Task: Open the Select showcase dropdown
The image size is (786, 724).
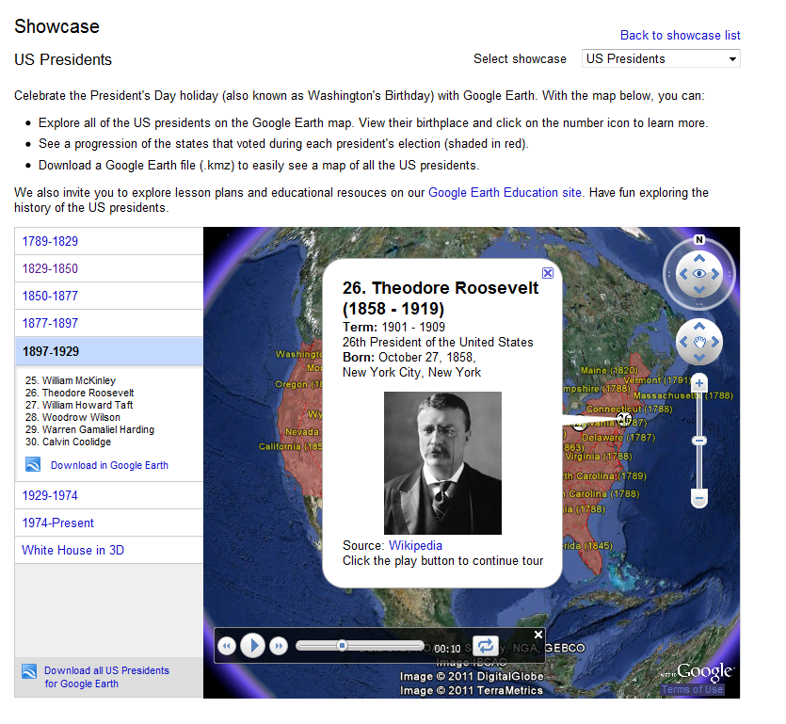Action: pos(661,58)
